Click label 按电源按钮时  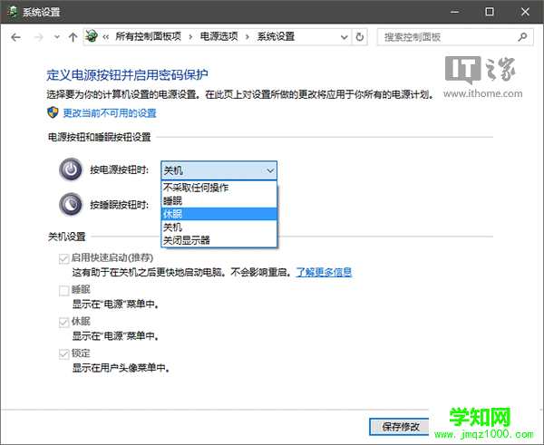[119, 170]
